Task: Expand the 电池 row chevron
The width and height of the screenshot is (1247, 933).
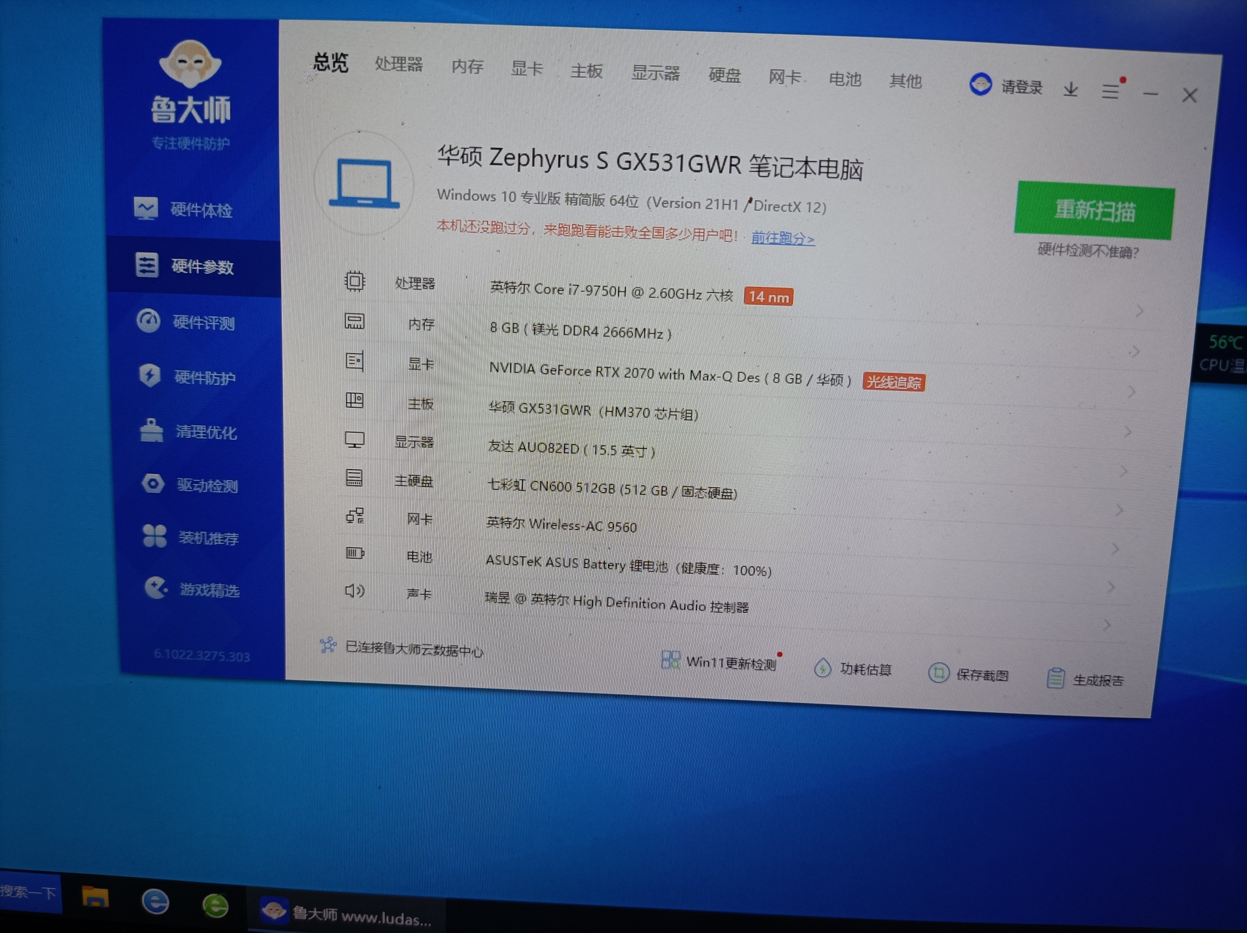Action: 1111,587
